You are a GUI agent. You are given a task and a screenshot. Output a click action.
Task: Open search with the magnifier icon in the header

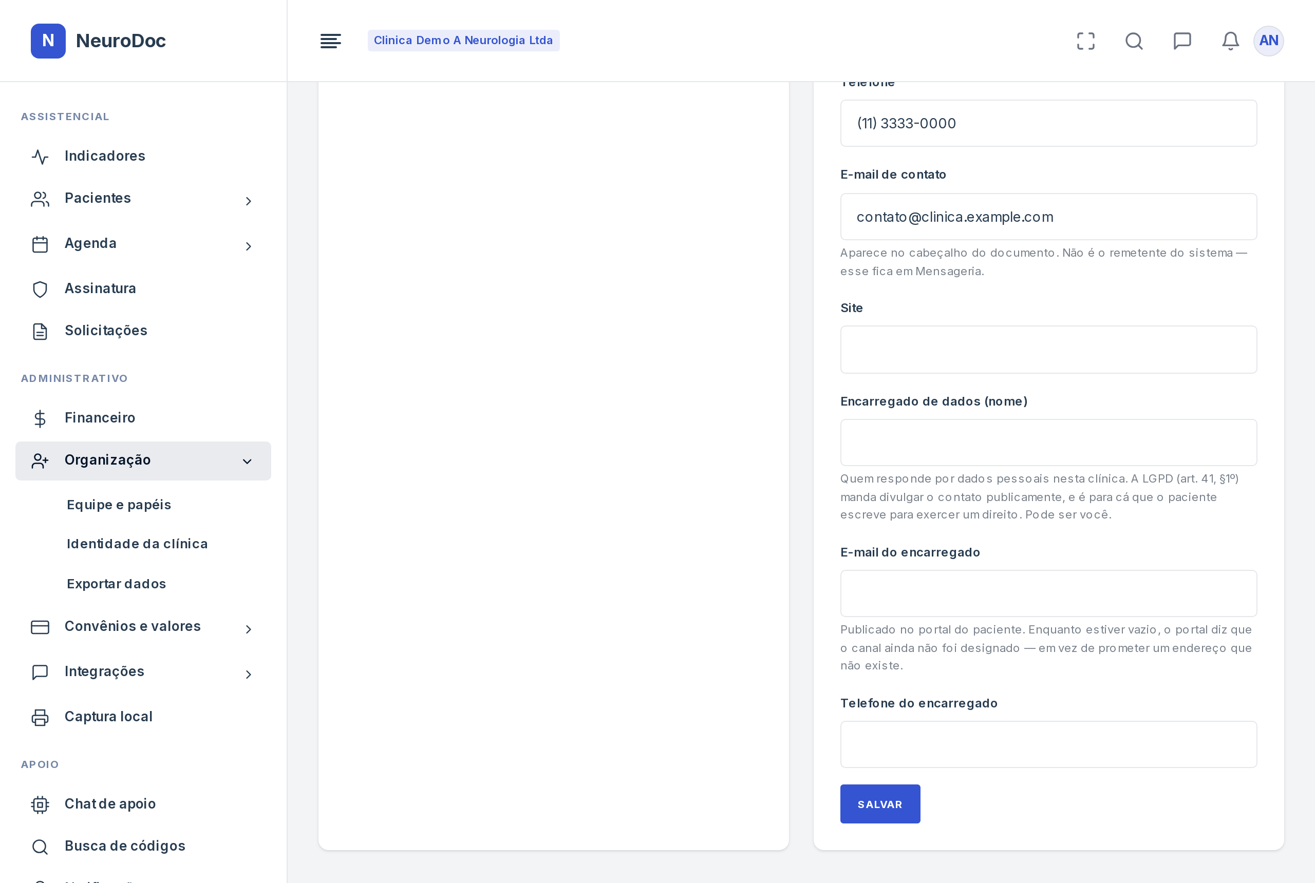pos(1134,41)
